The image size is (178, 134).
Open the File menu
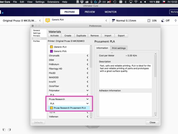click(15, 2)
